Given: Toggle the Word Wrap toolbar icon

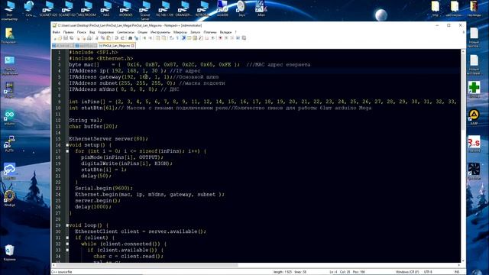Looking at the screenshot, I should (171, 38).
